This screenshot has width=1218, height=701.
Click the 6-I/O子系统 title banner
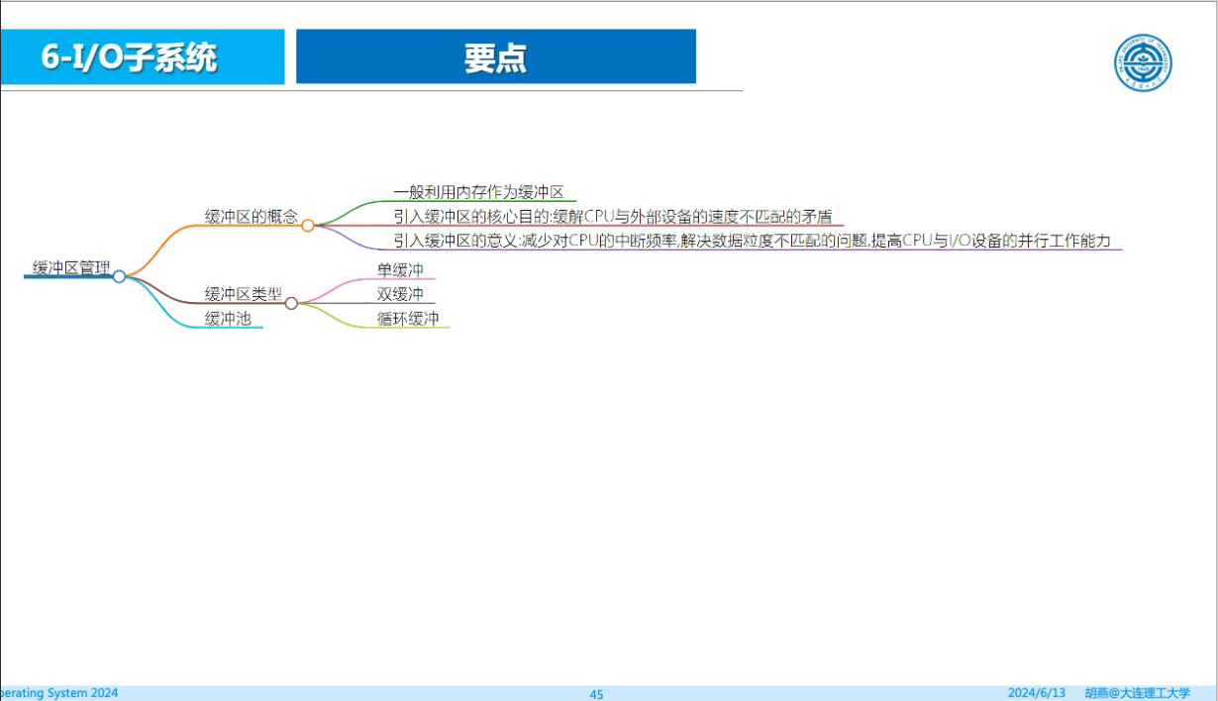[142, 56]
